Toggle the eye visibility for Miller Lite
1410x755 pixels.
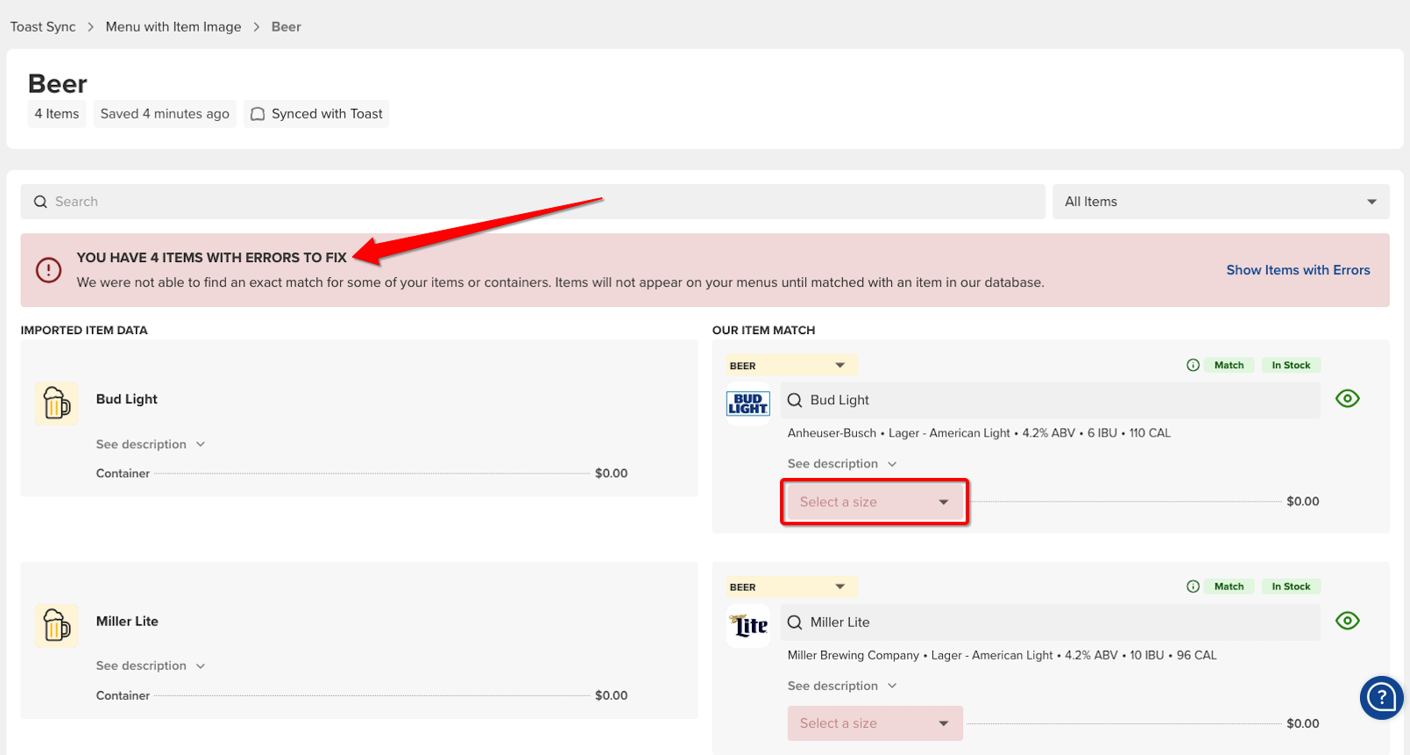(x=1347, y=621)
